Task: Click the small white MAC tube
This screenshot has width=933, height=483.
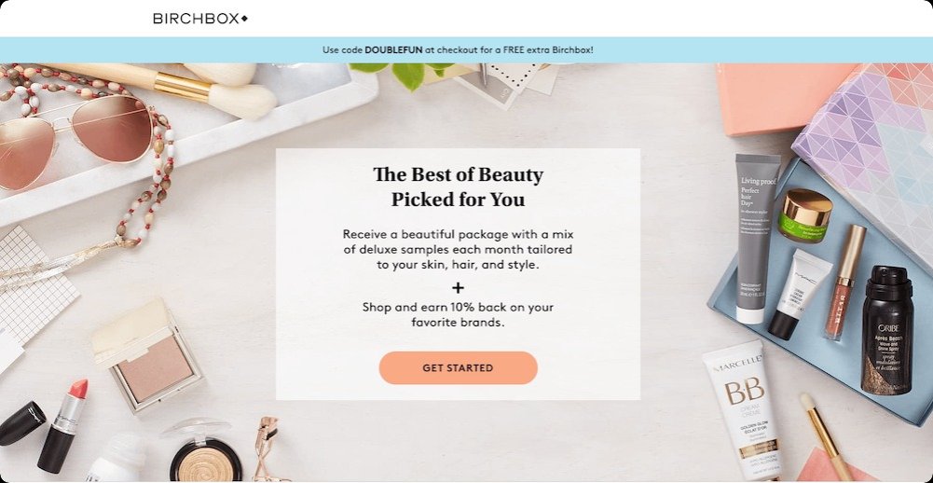Action: [x=799, y=295]
